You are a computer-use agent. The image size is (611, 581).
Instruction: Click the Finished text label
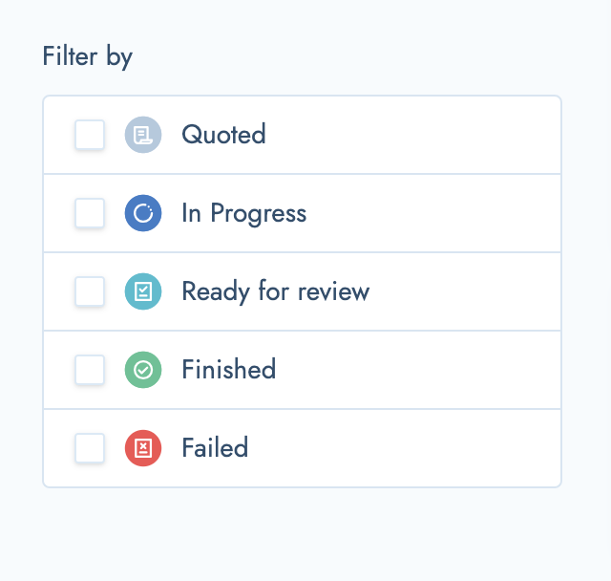point(229,369)
